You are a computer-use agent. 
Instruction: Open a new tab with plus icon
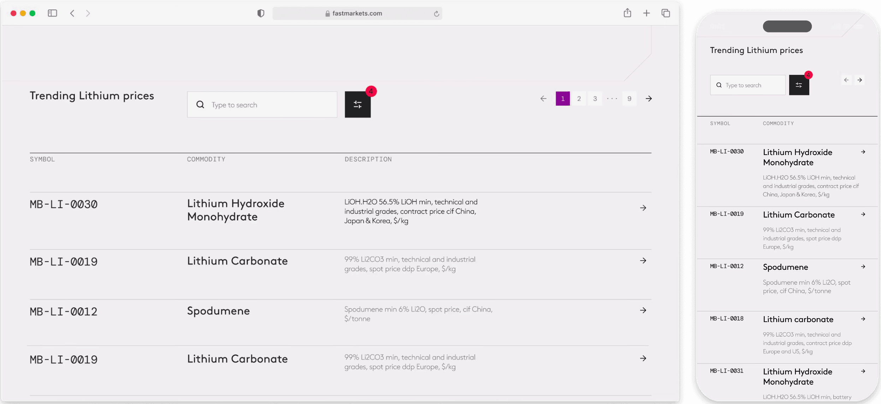click(x=646, y=13)
